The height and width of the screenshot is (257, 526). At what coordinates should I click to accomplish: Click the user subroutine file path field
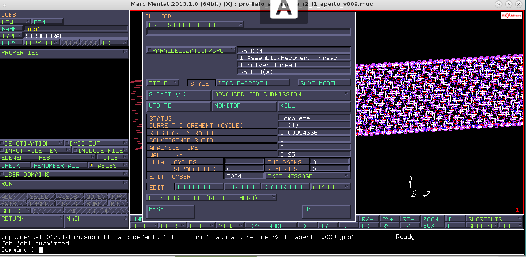point(248,32)
